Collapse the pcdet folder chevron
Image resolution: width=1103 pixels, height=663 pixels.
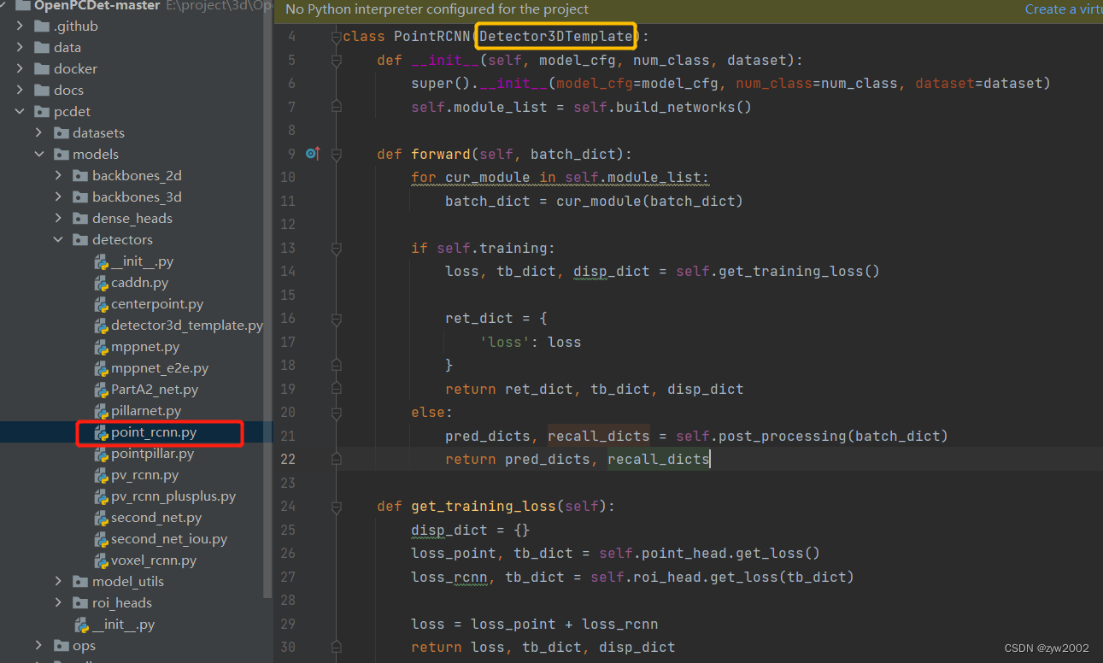point(20,111)
